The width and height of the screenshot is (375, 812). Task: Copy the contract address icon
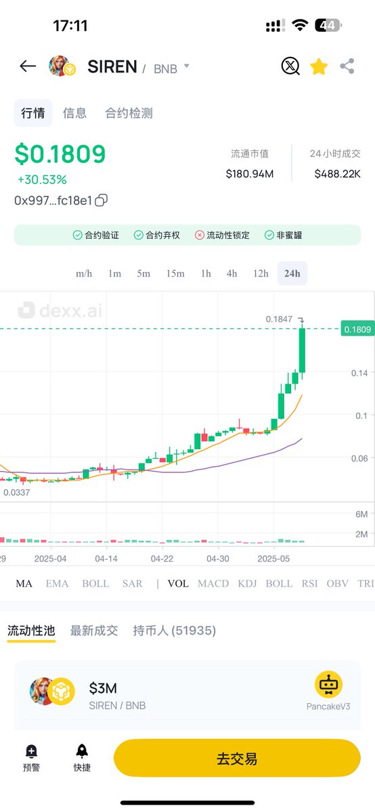pos(102,200)
